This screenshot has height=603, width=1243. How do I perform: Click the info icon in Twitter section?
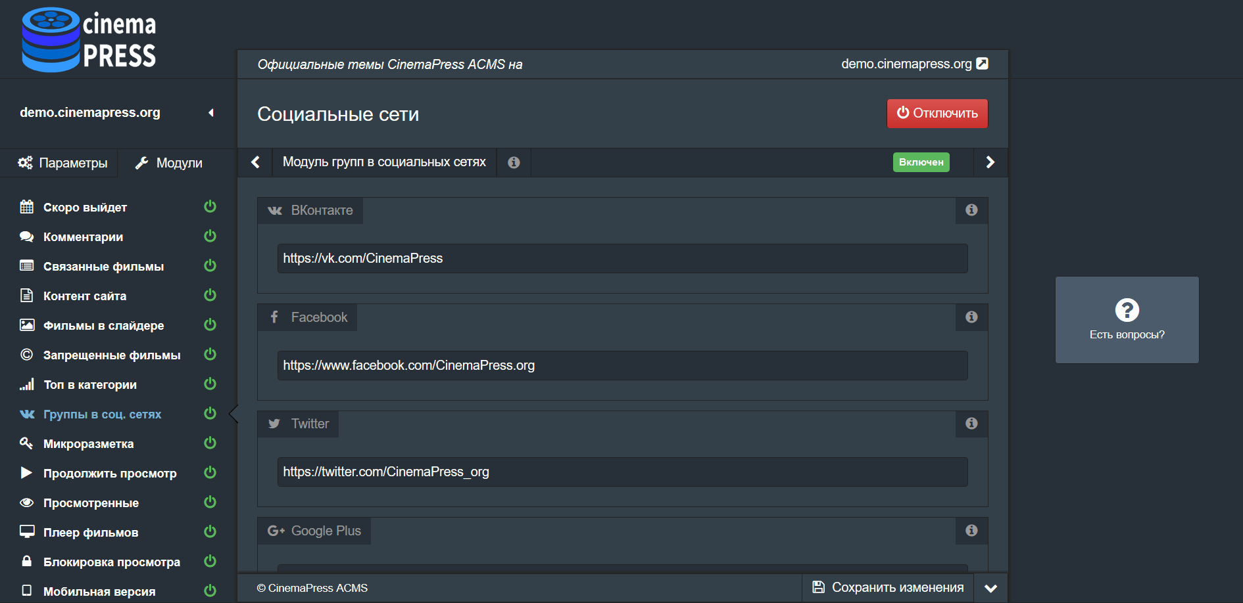click(x=971, y=424)
